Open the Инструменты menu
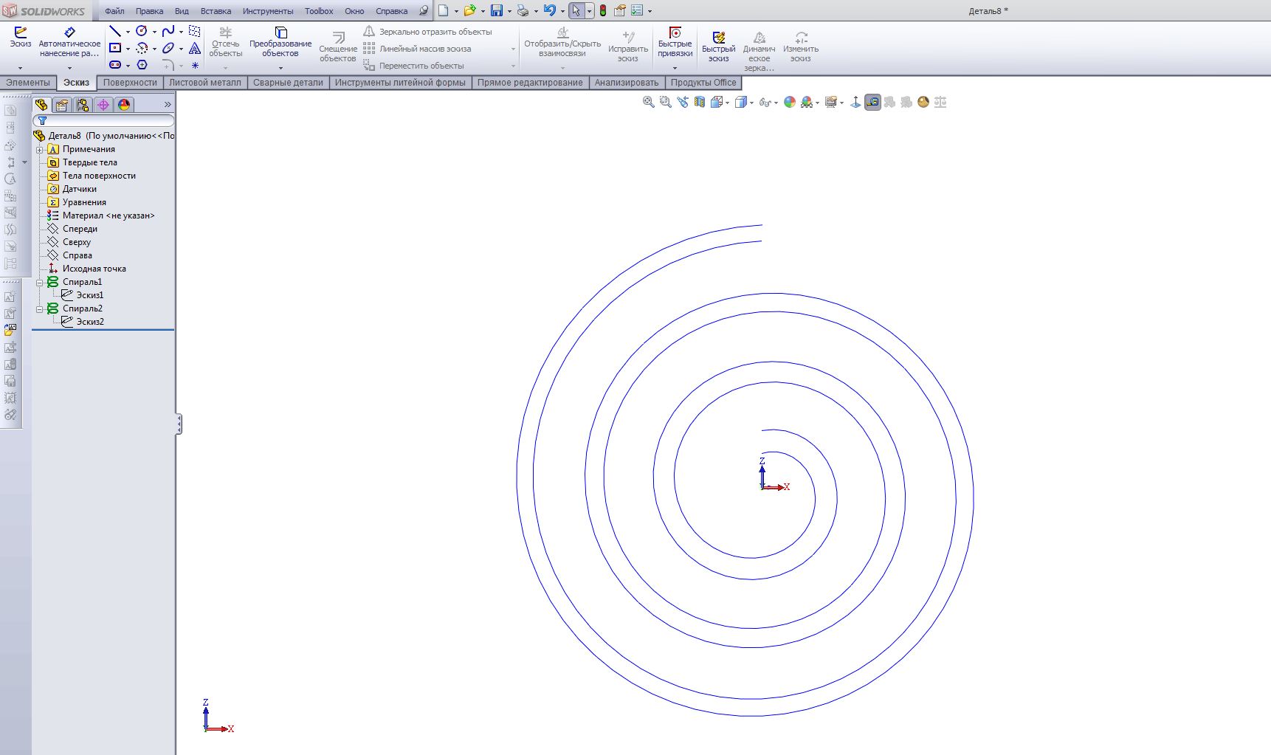This screenshot has height=755, width=1271. tap(268, 11)
